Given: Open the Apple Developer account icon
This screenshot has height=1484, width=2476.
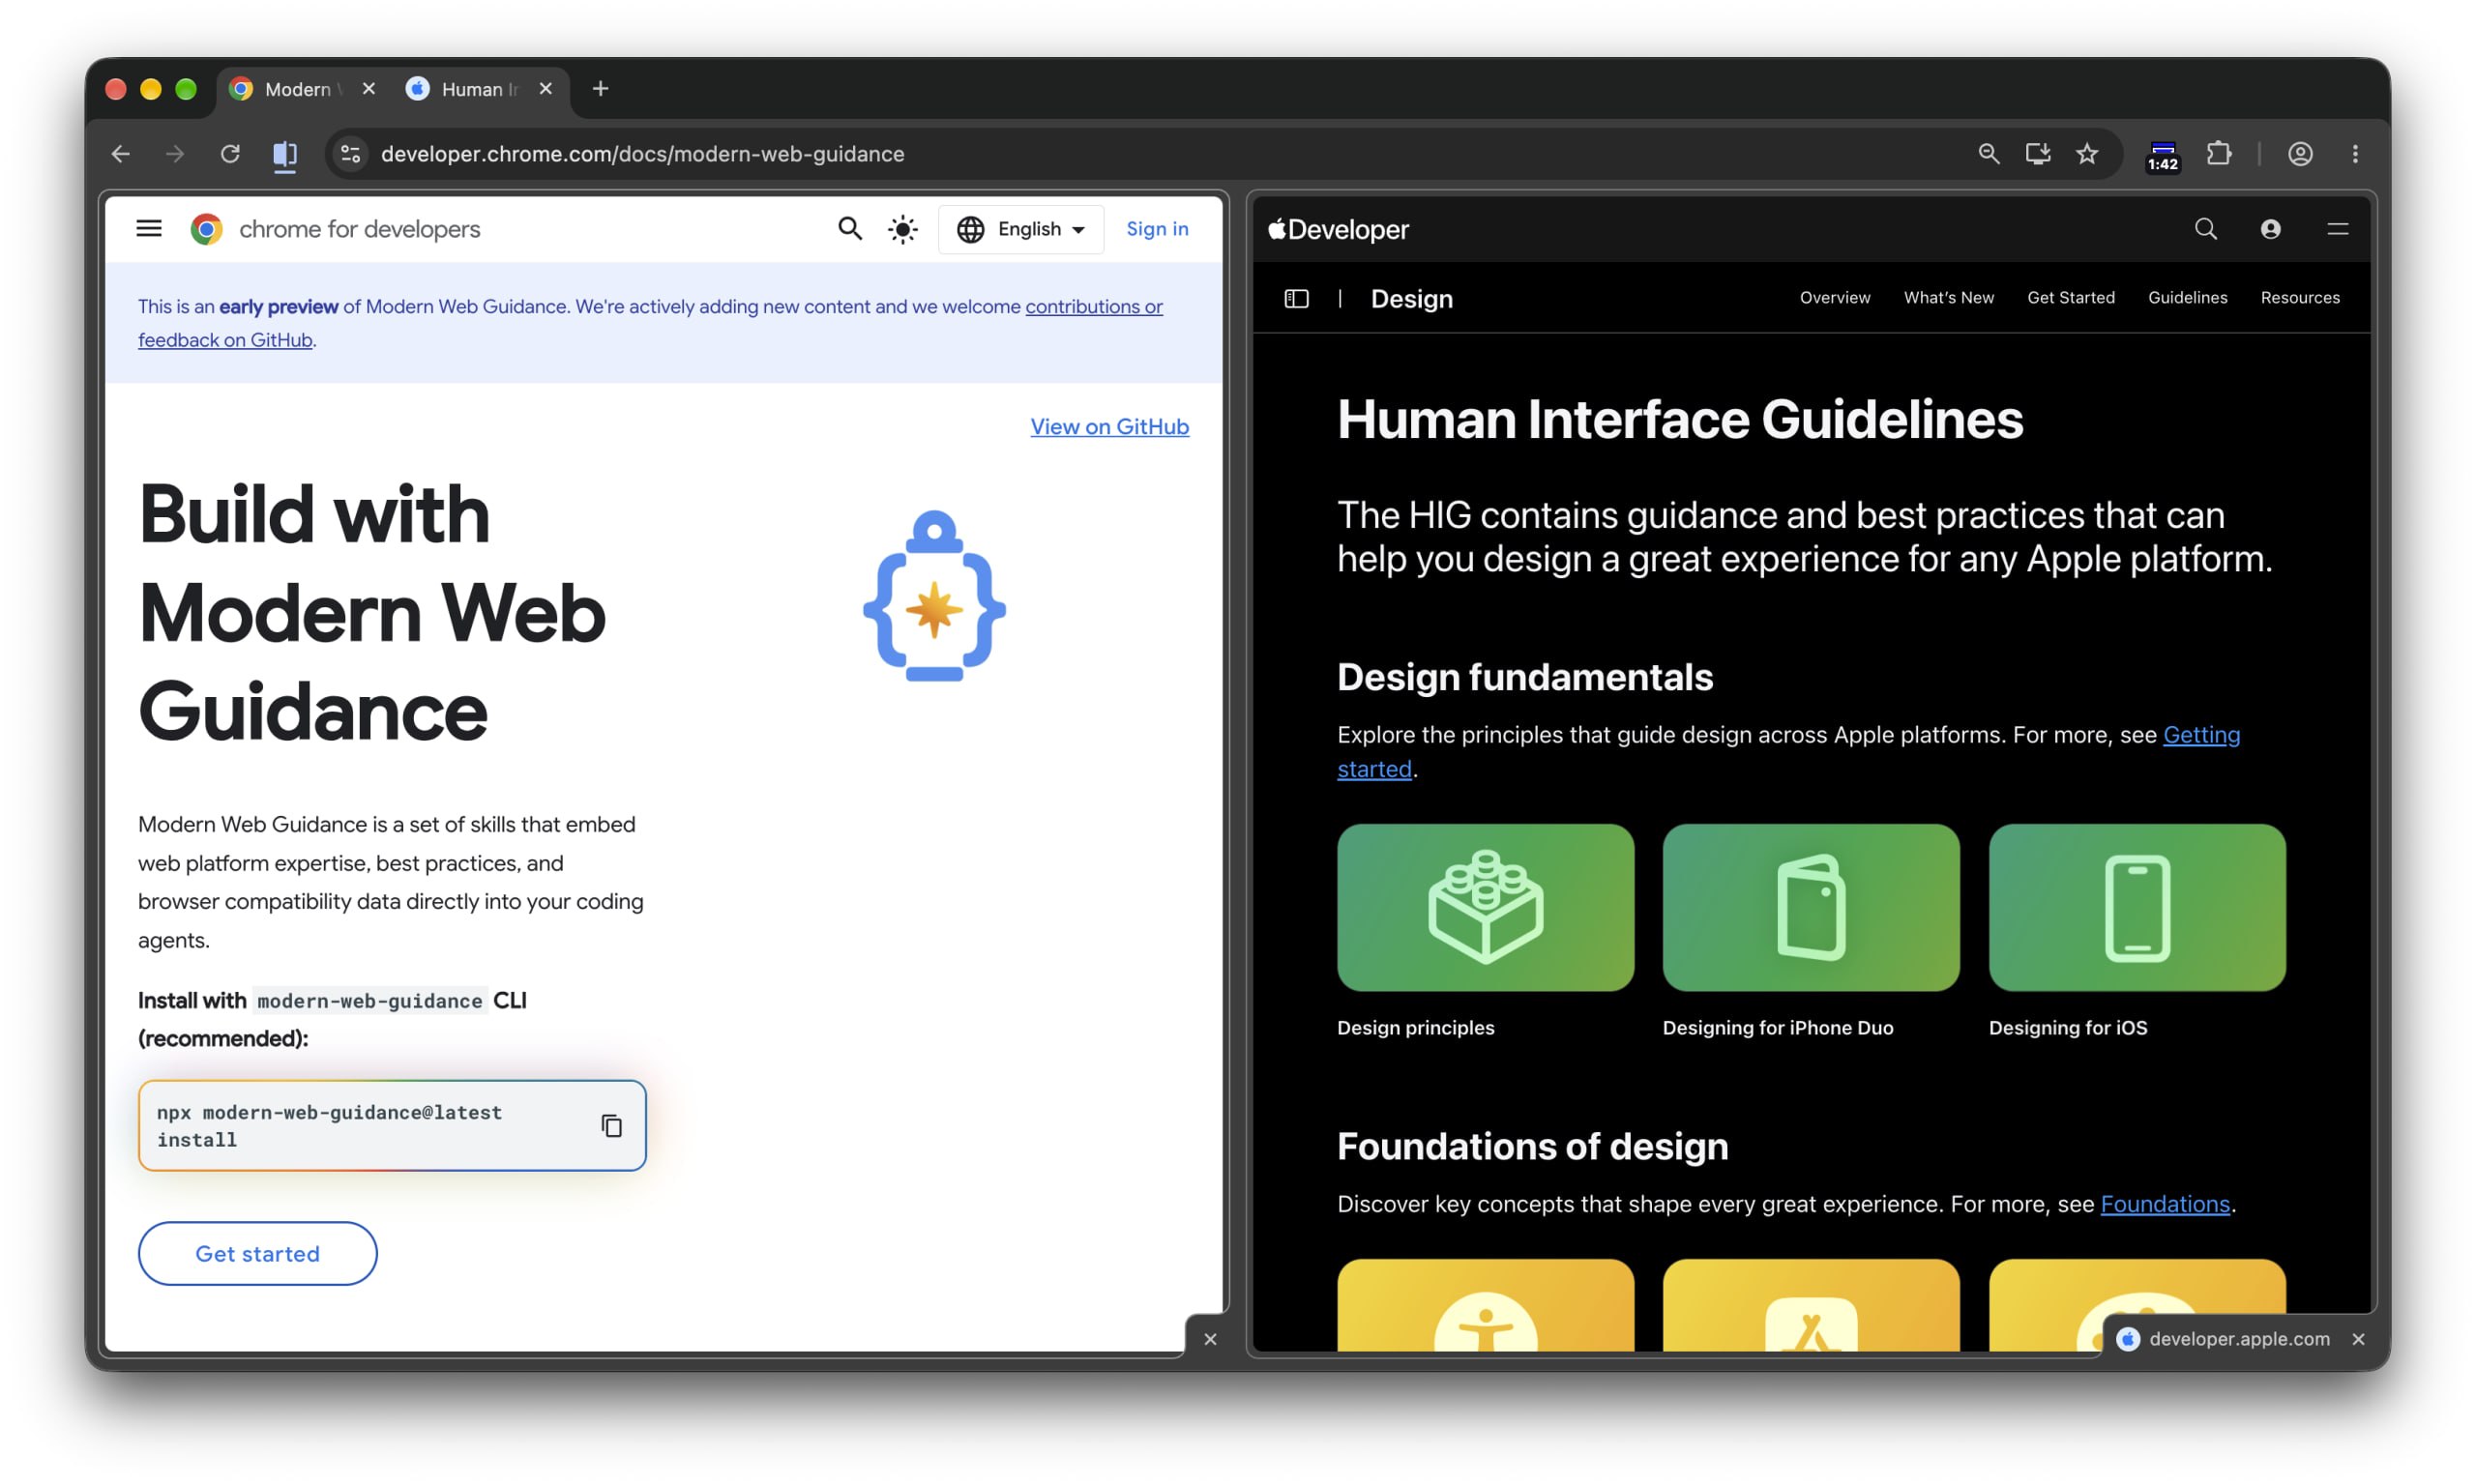Looking at the screenshot, I should pyautogui.click(x=2271, y=229).
